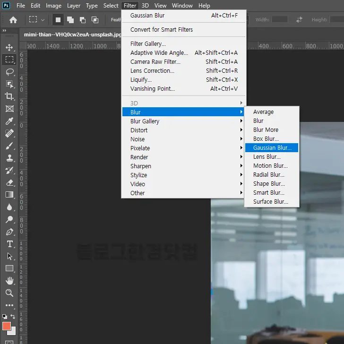
Task: Select the Zoom magnifier tool
Action: [9, 293]
